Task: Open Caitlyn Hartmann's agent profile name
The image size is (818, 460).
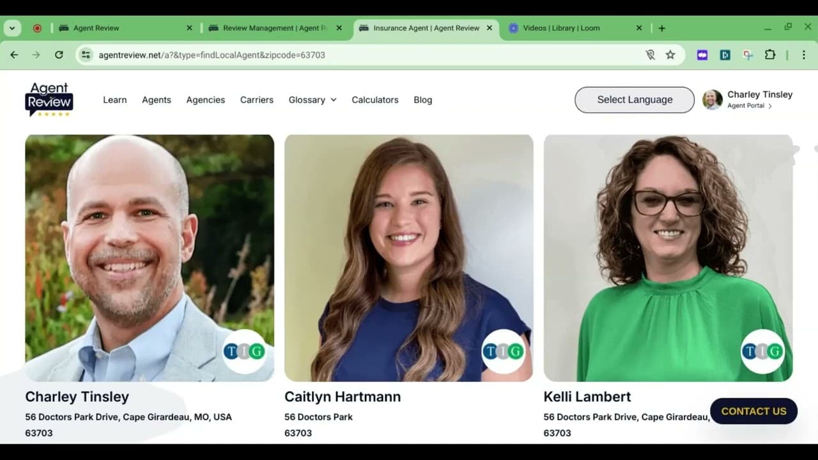Action: (343, 397)
